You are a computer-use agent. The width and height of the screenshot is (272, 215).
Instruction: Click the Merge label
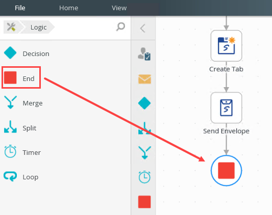point(33,103)
